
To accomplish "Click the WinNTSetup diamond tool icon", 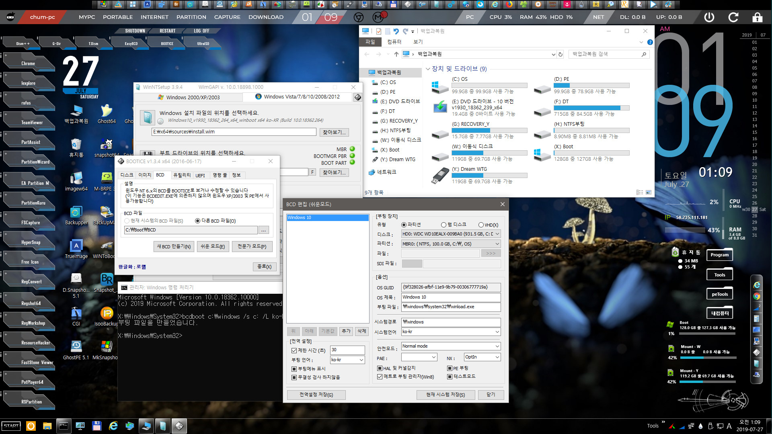I will click(357, 97).
